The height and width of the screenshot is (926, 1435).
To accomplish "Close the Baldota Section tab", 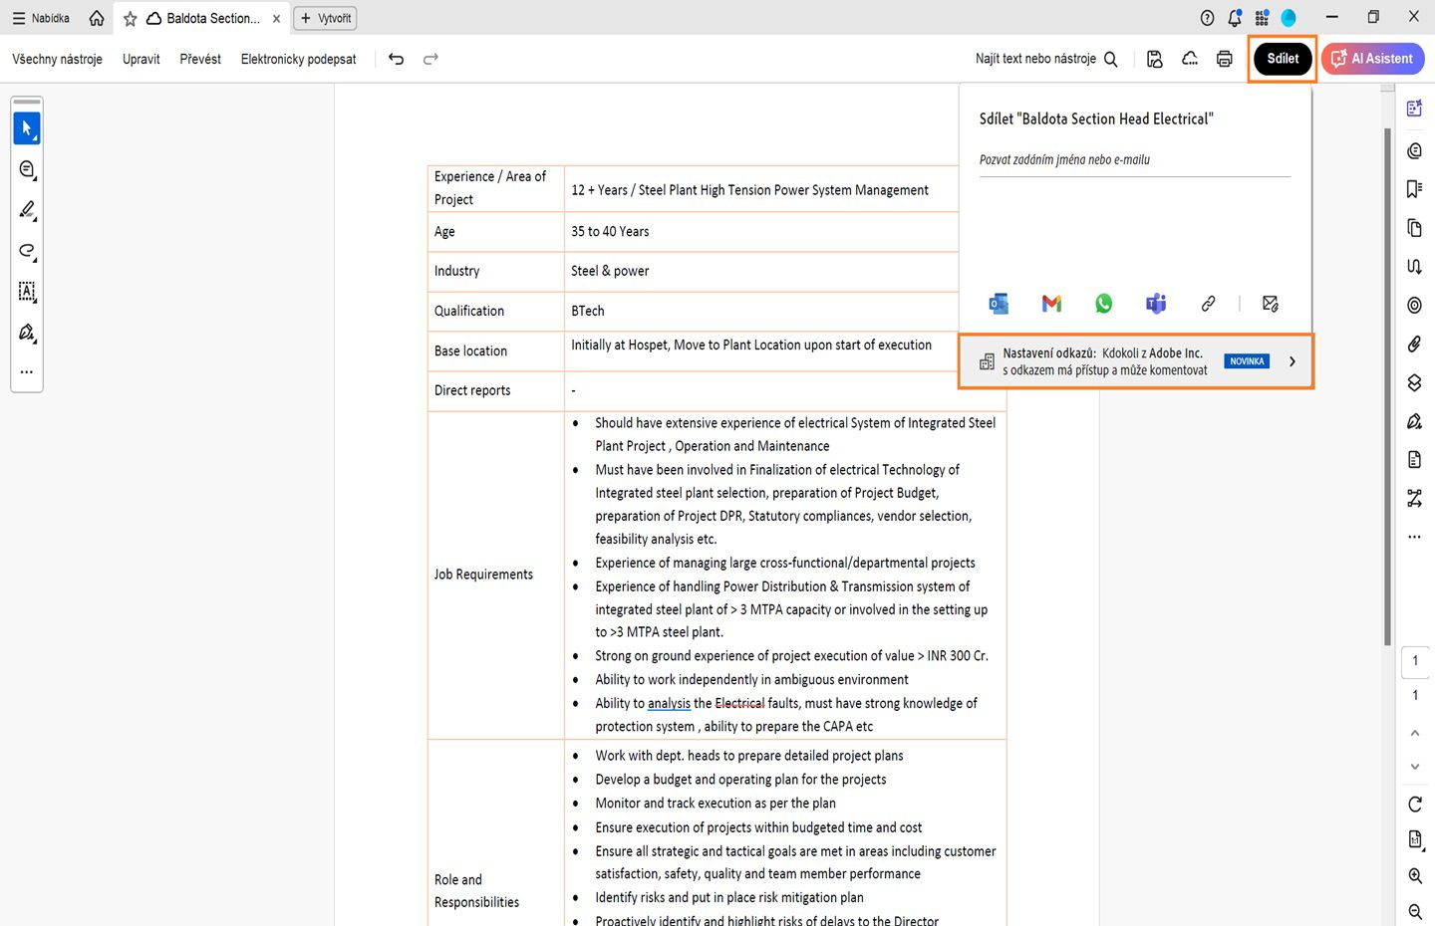I will [x=276, y=19].
